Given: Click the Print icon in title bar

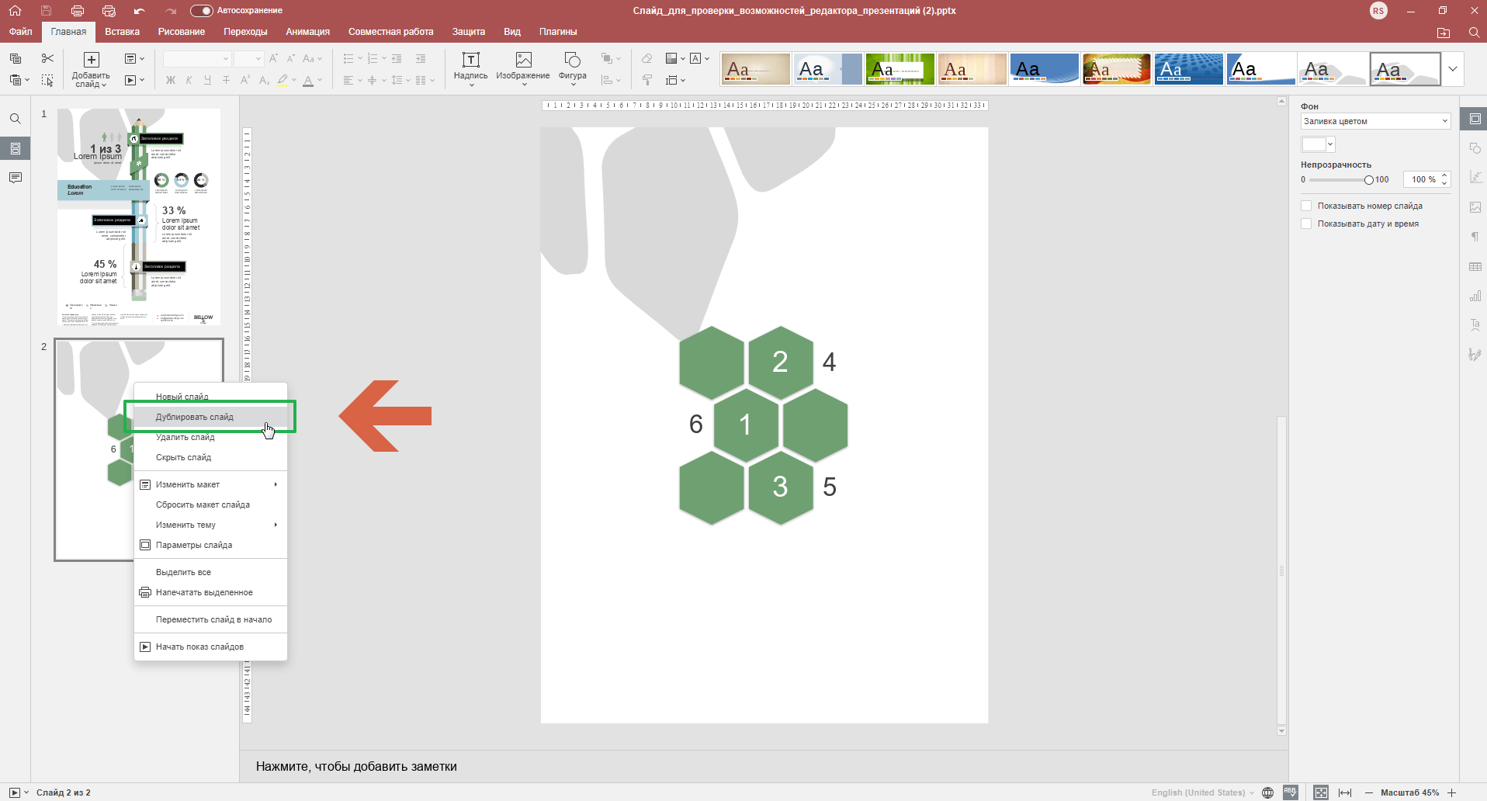Looking at the screenshot, I should click(x=77, y=11).
